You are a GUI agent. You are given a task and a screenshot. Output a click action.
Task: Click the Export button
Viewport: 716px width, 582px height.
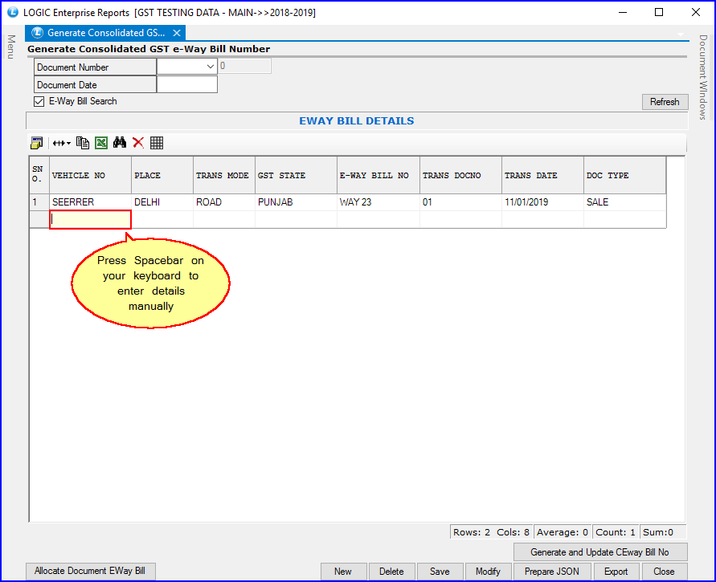(616, 572)
